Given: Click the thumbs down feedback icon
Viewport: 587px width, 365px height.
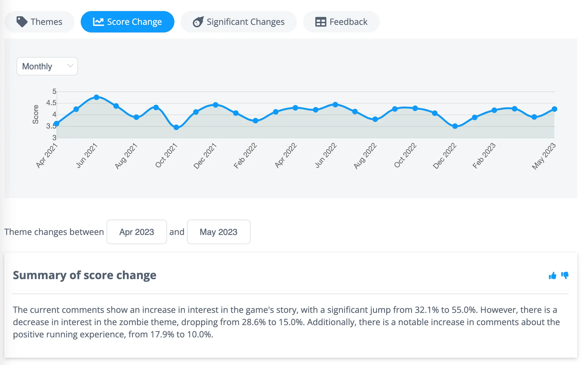Looking at the screenshot, I should tap(565, 275).
